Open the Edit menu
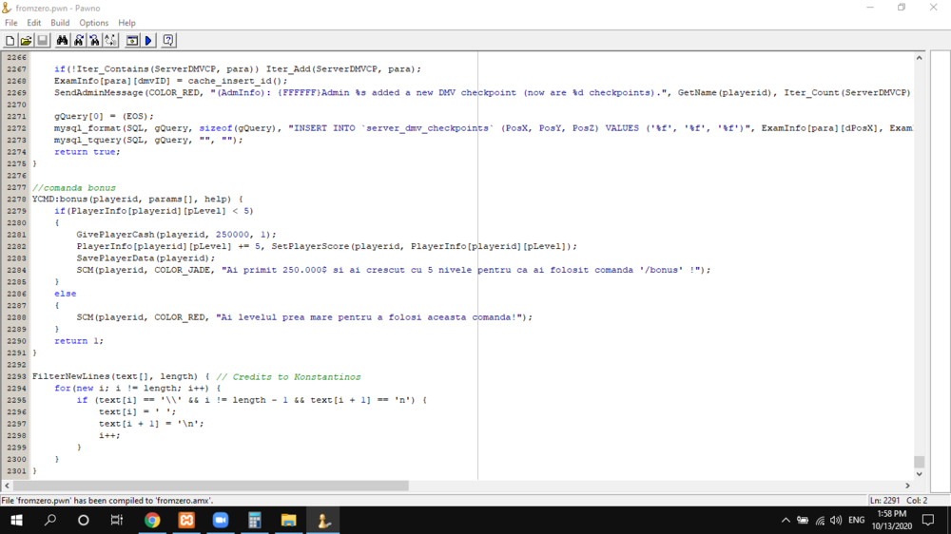This screenshot has height=534, width=951. tap(34, 23)
